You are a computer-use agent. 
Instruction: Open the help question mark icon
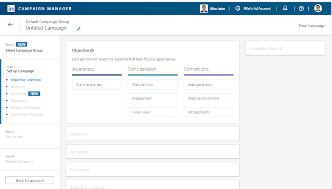click(x=301, y=8)
